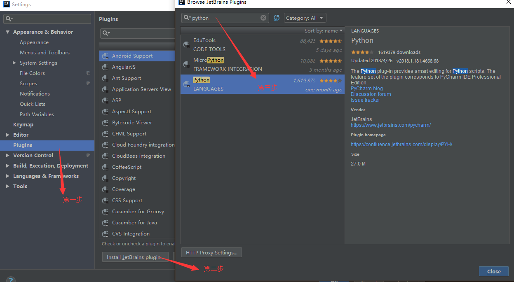This screenshot has height=282, width=514.
Task: Clear the python search text
Action: tap(263, 18)
